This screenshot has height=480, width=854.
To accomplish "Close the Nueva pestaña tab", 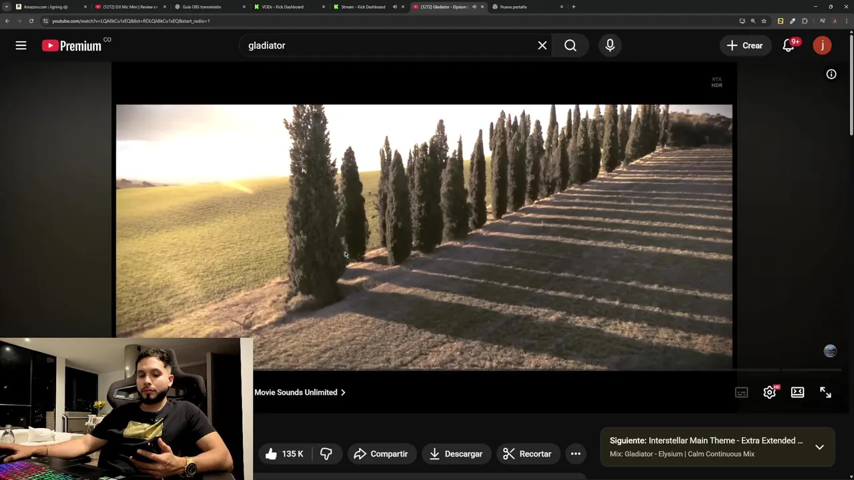I will pos(562,7).
